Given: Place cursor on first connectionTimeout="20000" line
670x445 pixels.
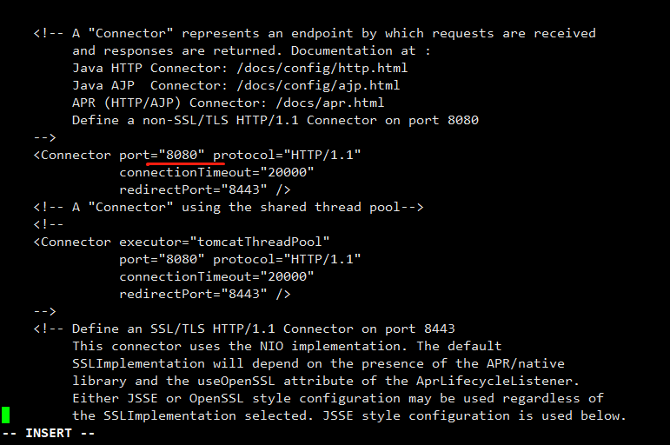Looking at the screenshot, I should (216, 172).
